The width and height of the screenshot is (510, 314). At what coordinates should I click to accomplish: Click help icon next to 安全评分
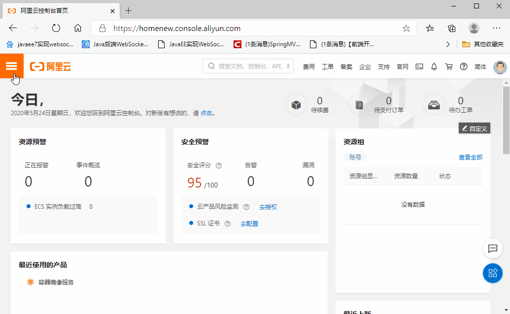click(219, 165)
